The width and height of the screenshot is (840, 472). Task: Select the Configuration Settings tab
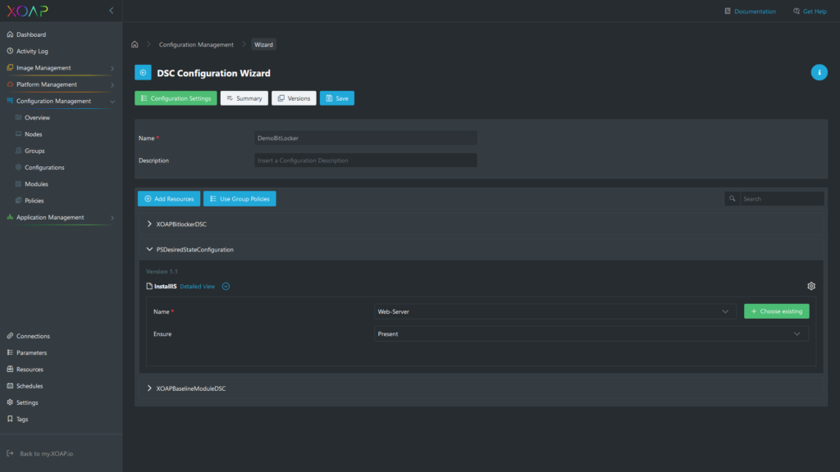(x=176, y=98)
